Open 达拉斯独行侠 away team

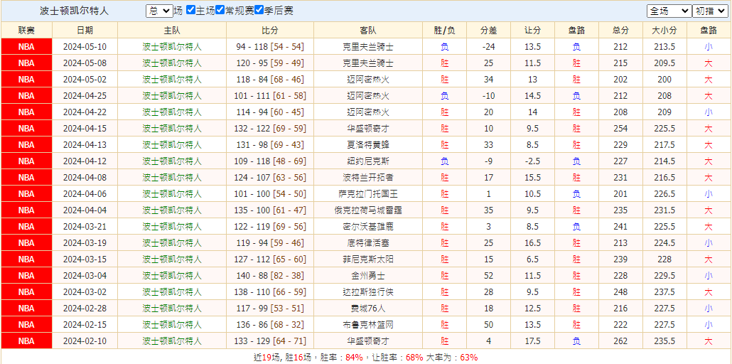click(x=368, y=292)
